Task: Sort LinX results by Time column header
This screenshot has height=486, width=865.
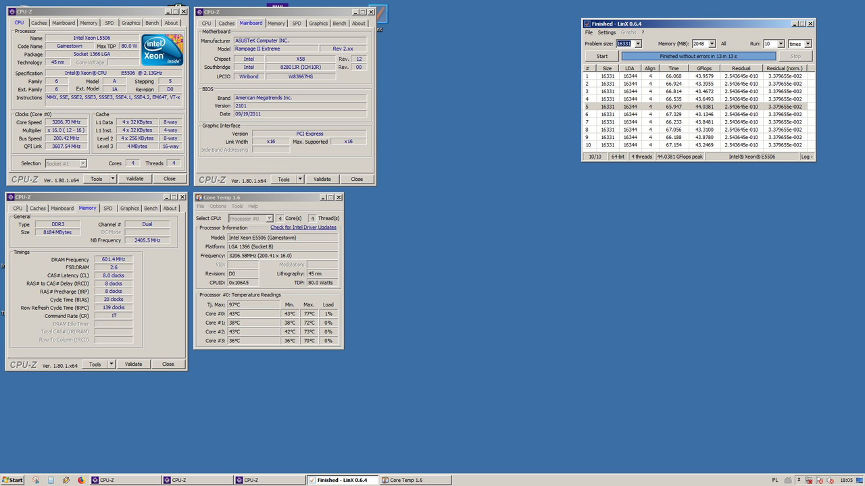Action: point(674,68)
